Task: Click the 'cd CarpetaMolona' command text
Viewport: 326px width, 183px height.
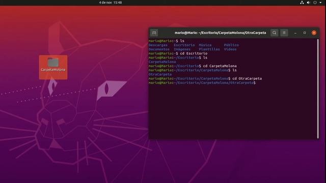Action: [220, 66]
